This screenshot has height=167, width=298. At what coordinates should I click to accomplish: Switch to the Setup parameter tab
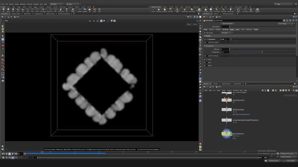point(206,30)
